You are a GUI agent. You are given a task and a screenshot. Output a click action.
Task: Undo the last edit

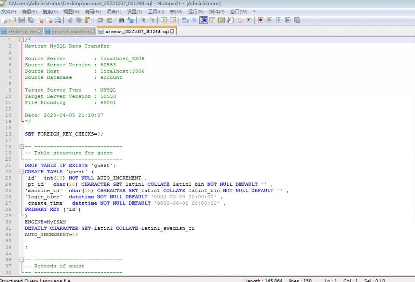pyautogui.click(x=100, y=19)
